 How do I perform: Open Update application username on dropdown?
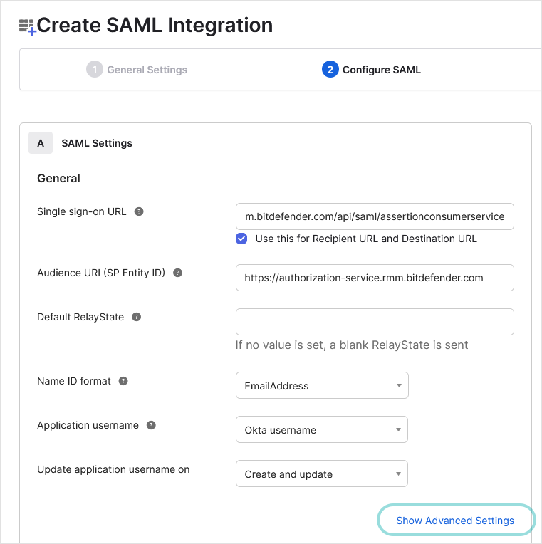[322, 474]
